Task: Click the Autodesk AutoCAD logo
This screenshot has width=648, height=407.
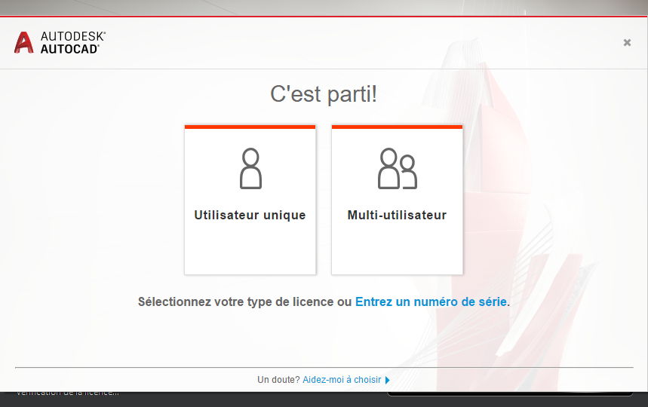Action: pyautogui.click(x=60, y=42)
